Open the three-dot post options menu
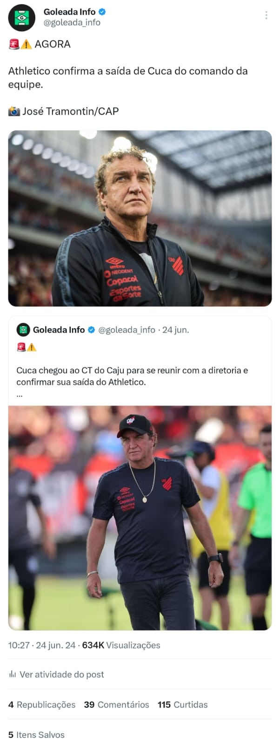This screenshot has height=745, width=280. (x=266, y=15)
